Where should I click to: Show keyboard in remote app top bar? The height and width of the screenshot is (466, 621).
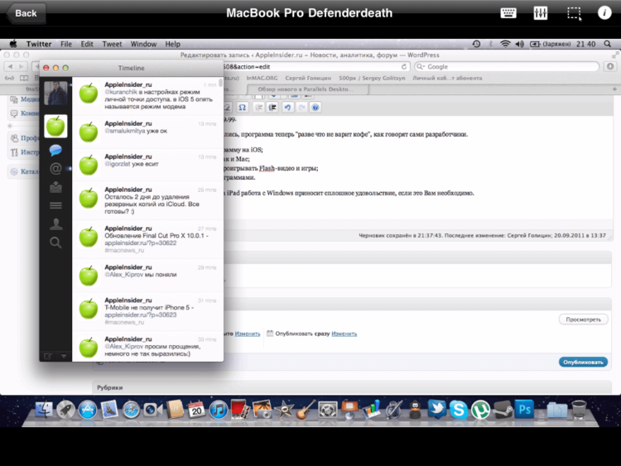[508, 13]
